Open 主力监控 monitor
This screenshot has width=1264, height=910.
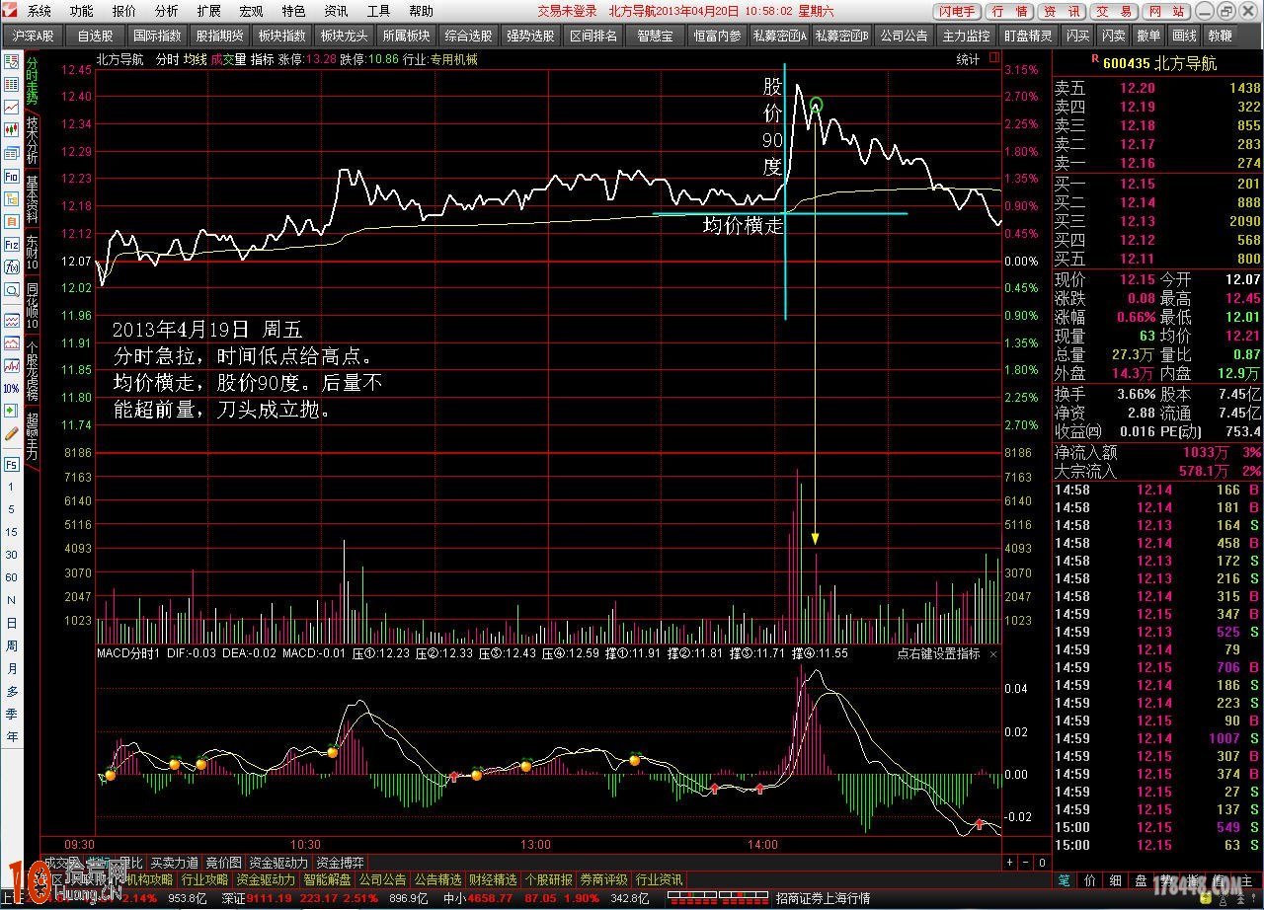pyautogui.click(x=966, y=36)
